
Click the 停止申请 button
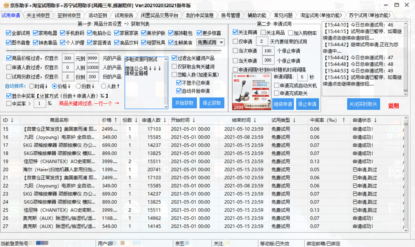coord(307,104)
